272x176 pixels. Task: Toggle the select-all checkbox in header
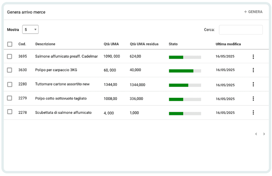[x=10, y=44]
